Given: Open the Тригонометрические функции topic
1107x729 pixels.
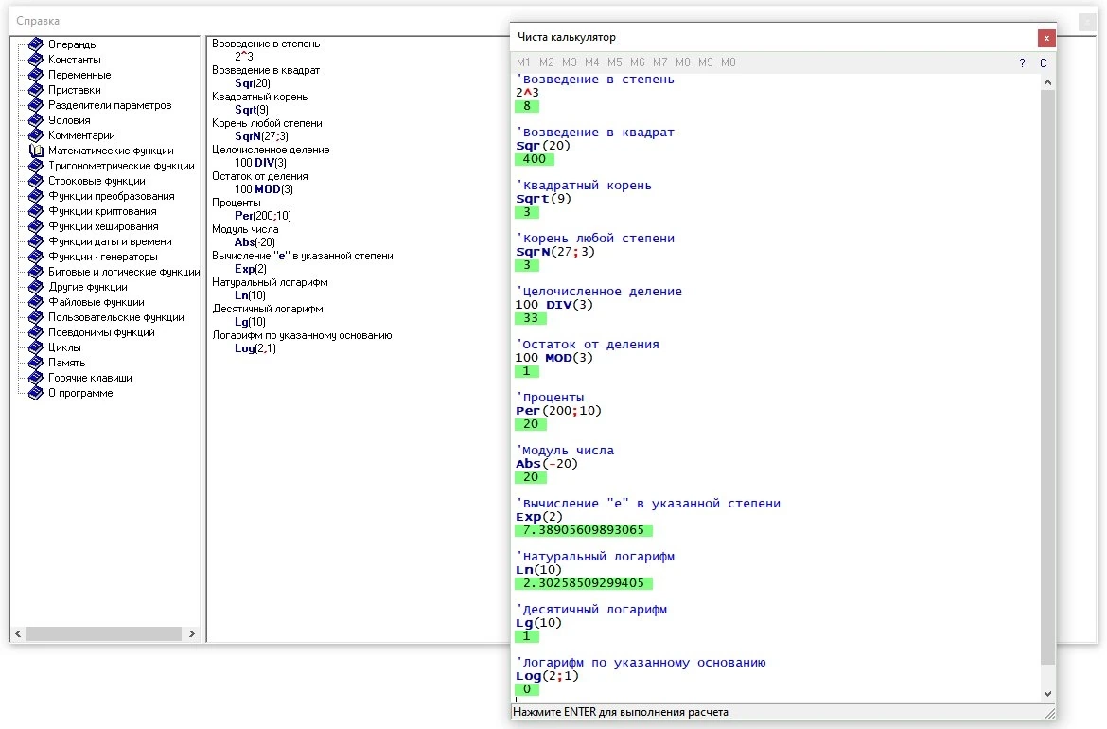Looking at the screenshot, I should pos(121,166).
